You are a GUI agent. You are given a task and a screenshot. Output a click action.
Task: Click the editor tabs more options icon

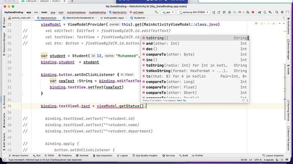pos(284,18)
